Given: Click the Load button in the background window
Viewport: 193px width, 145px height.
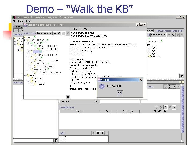Looking at the screenshot, I should click(x=16, y=30).
